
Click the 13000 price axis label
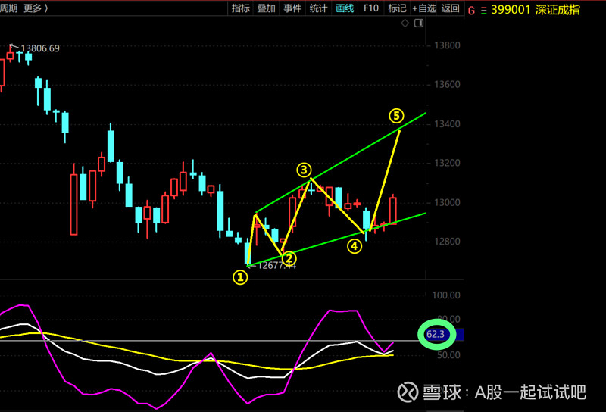pyautogui.click(x=447, y=202)
